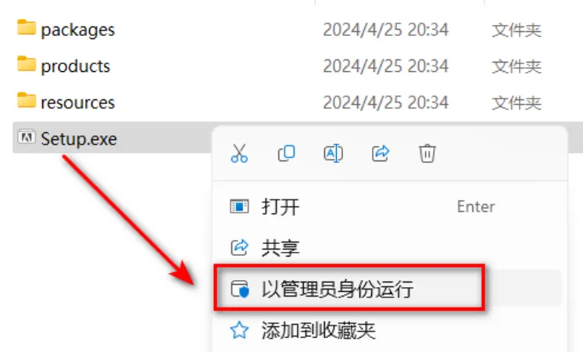
Task: Select the packages folder name
Action: [x=77, y=30]
